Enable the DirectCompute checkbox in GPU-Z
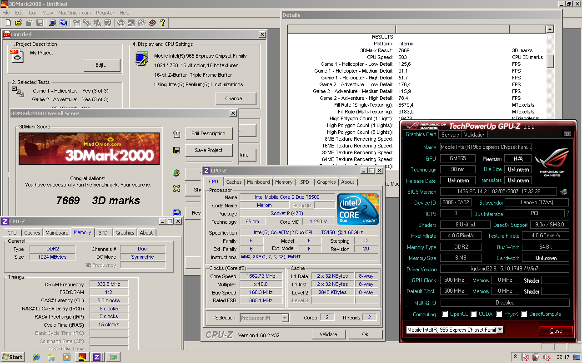The image size is (582, 363). (524, 314)
